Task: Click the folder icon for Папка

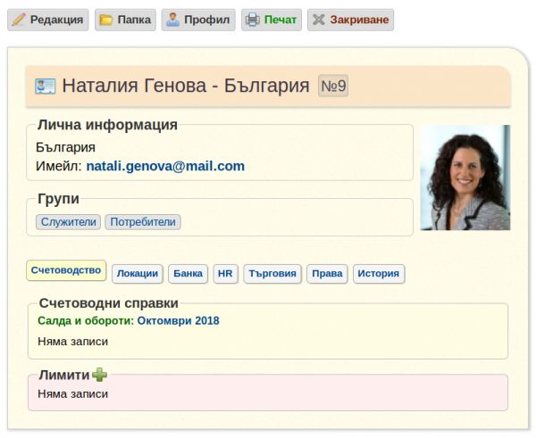Action: tap(106, 20)
